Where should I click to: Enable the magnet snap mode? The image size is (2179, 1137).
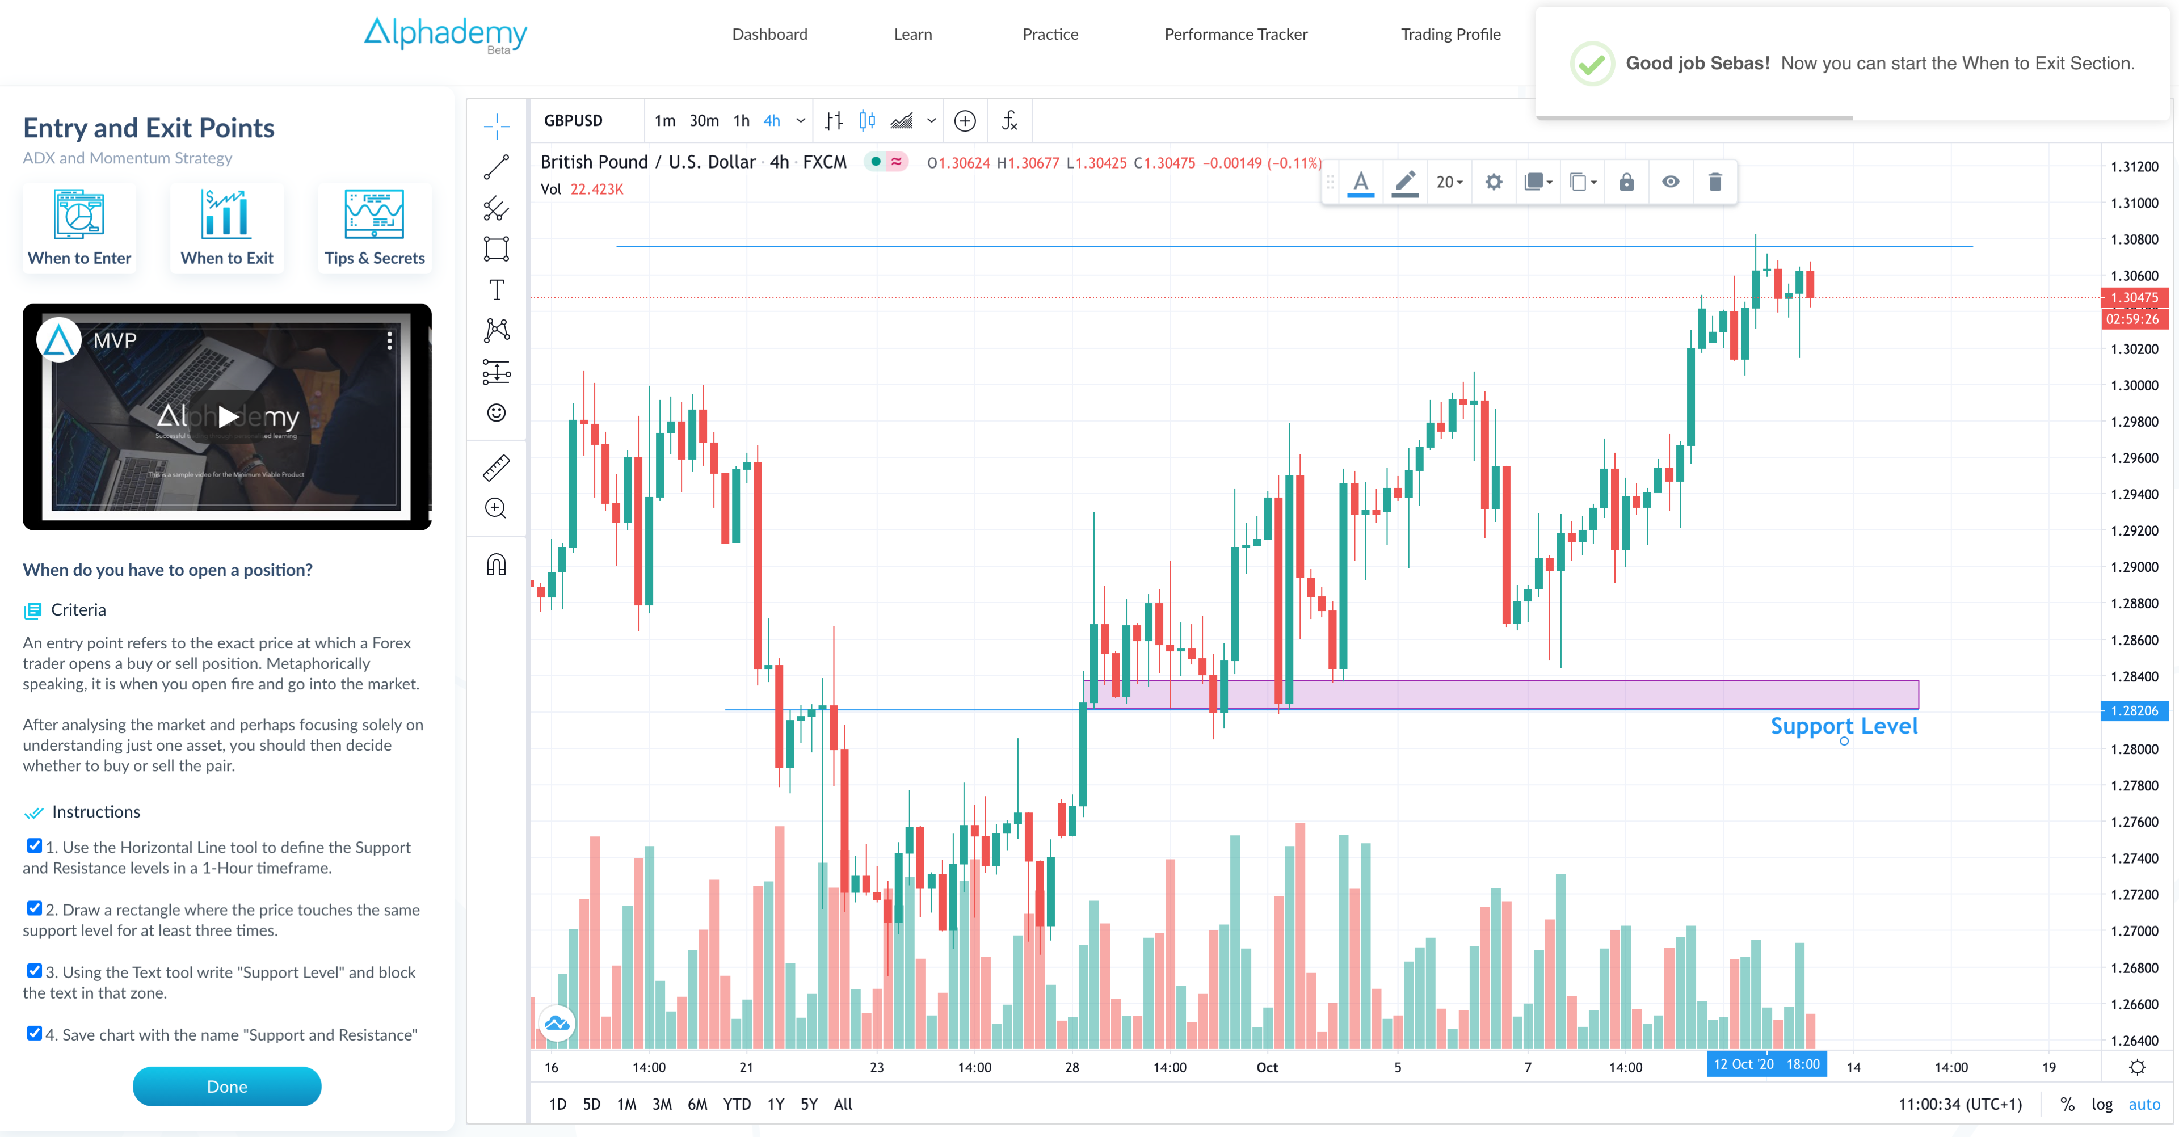(497, 565)
